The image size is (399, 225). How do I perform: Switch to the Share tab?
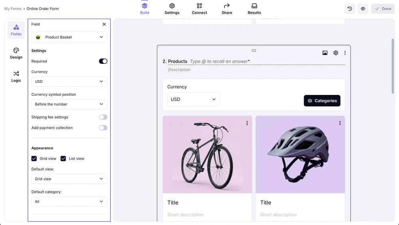coord(227,9)
